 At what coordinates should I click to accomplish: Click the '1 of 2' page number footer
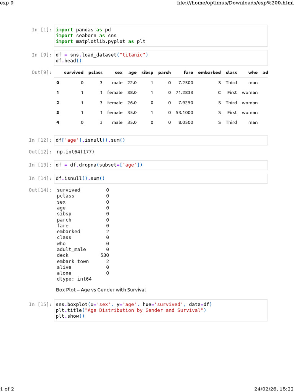7,389
